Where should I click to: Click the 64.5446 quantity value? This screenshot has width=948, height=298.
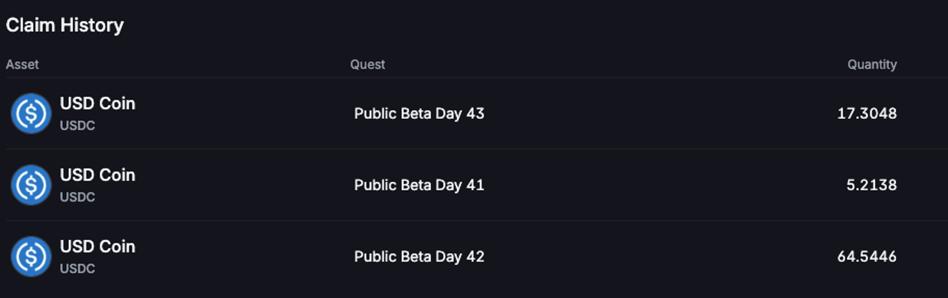coord(867,257)
